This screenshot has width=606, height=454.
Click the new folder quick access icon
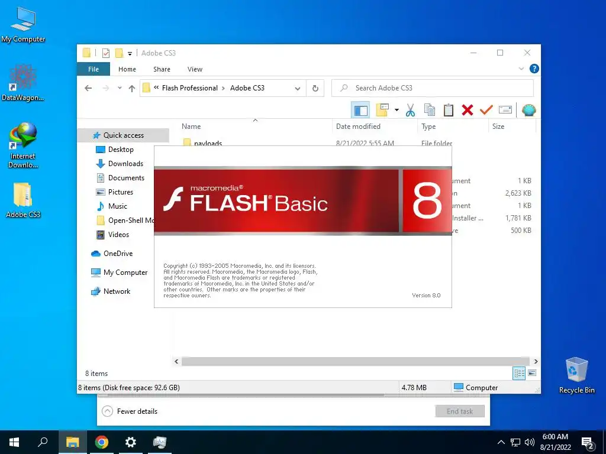coord(119,53)
